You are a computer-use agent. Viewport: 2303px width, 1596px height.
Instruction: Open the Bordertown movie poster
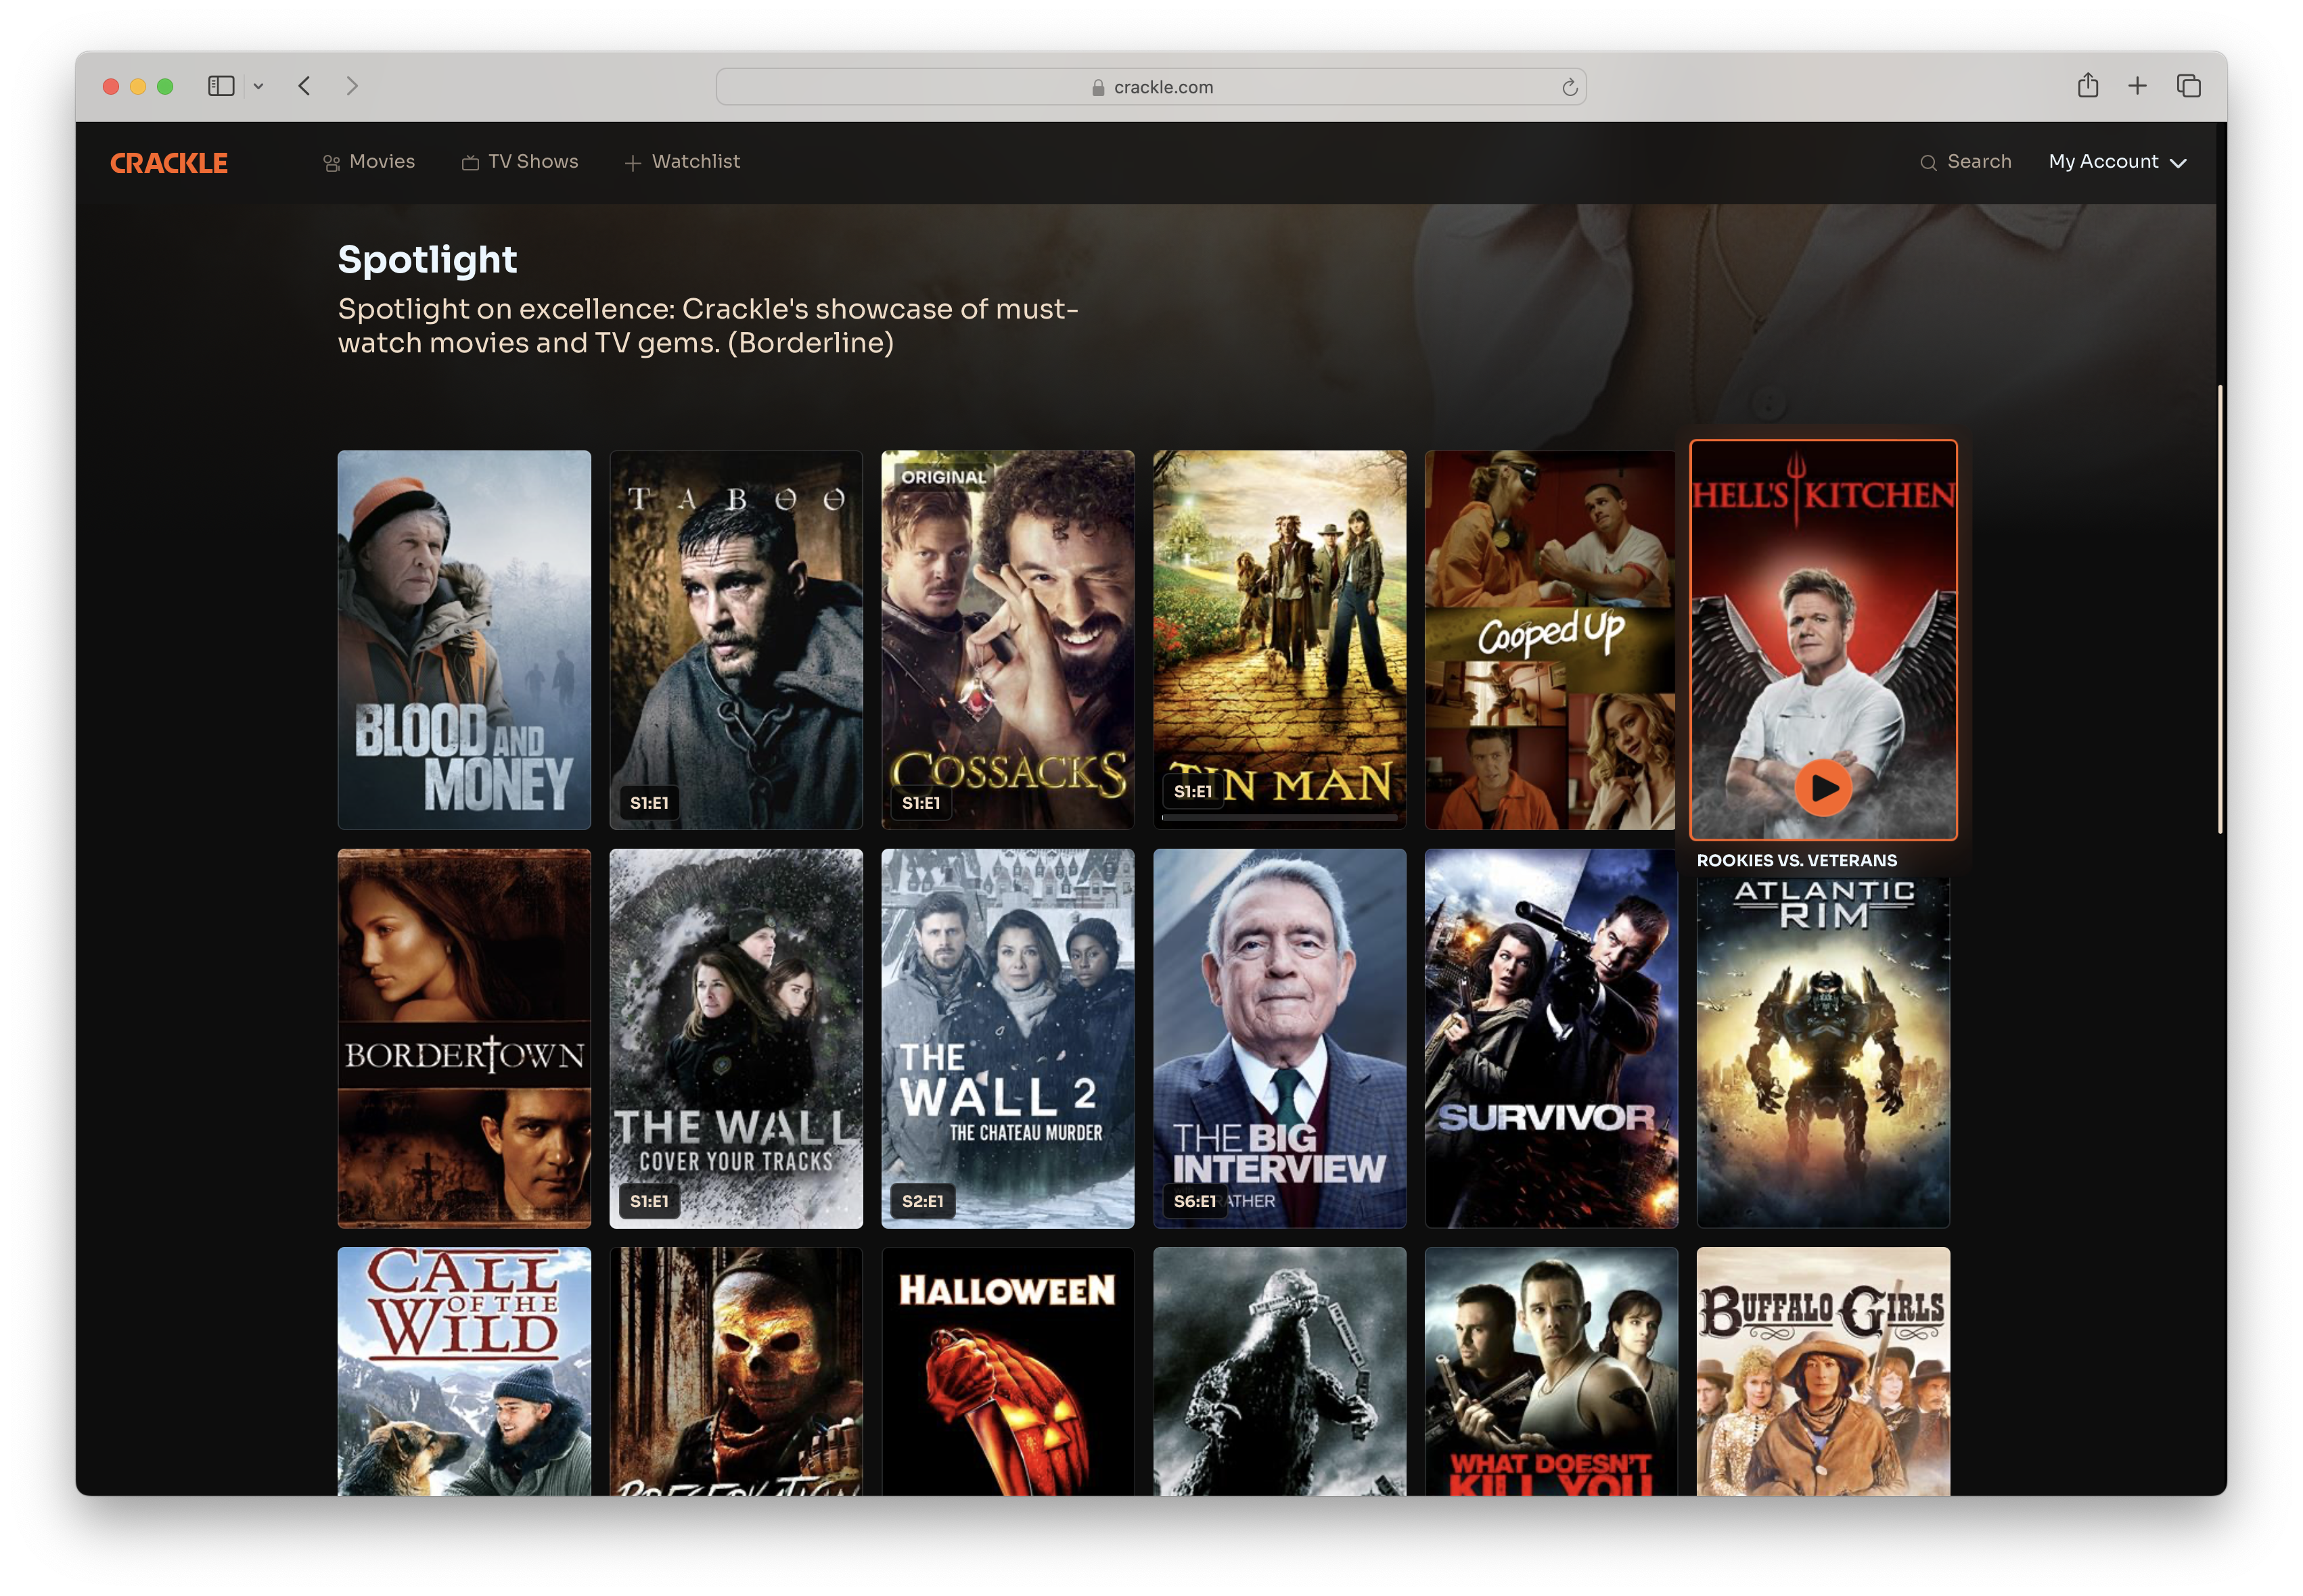464,1039
